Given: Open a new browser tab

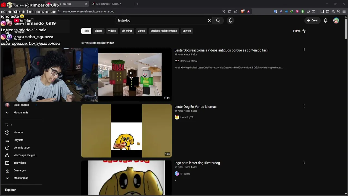Looking at the screenshot, I should 137,4.
